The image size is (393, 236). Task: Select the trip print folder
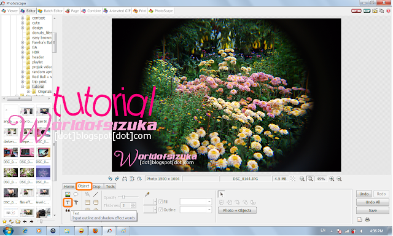pos(39,82)
